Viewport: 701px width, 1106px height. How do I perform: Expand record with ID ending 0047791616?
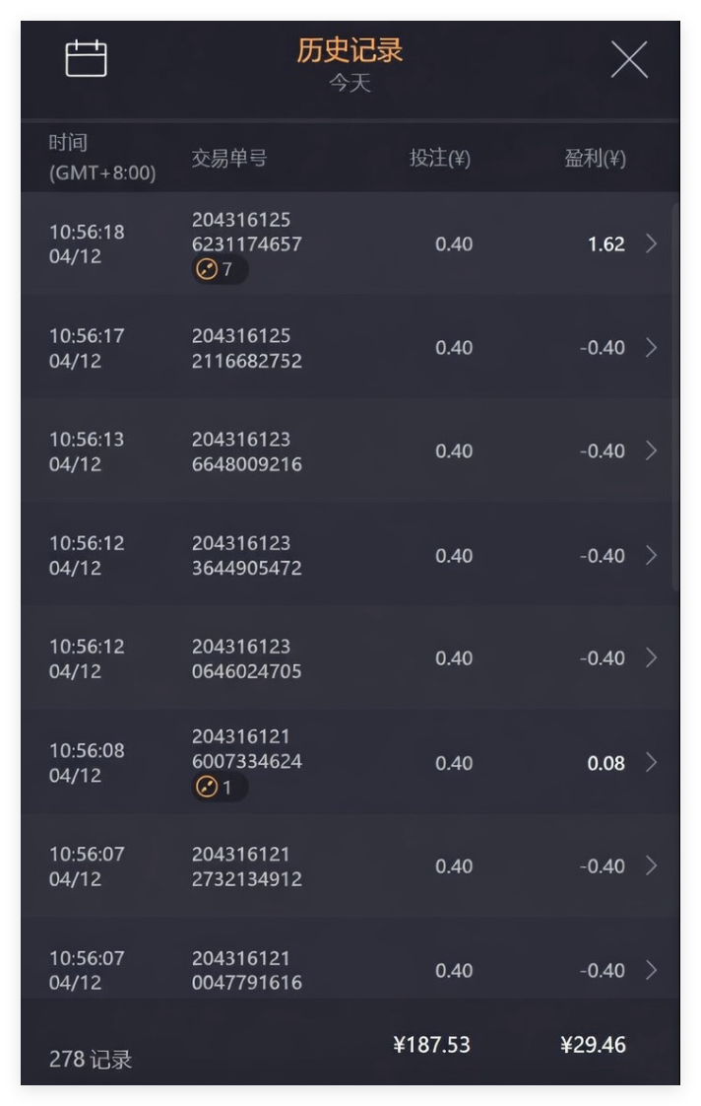pos(651,970)
